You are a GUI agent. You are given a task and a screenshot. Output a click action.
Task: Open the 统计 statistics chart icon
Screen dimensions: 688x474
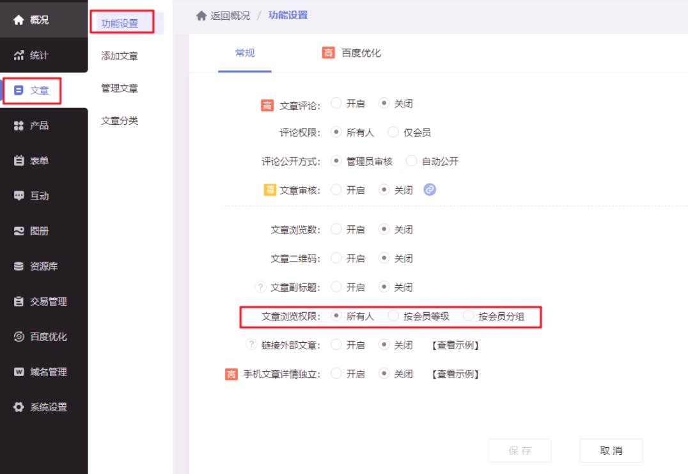[19, 56]
